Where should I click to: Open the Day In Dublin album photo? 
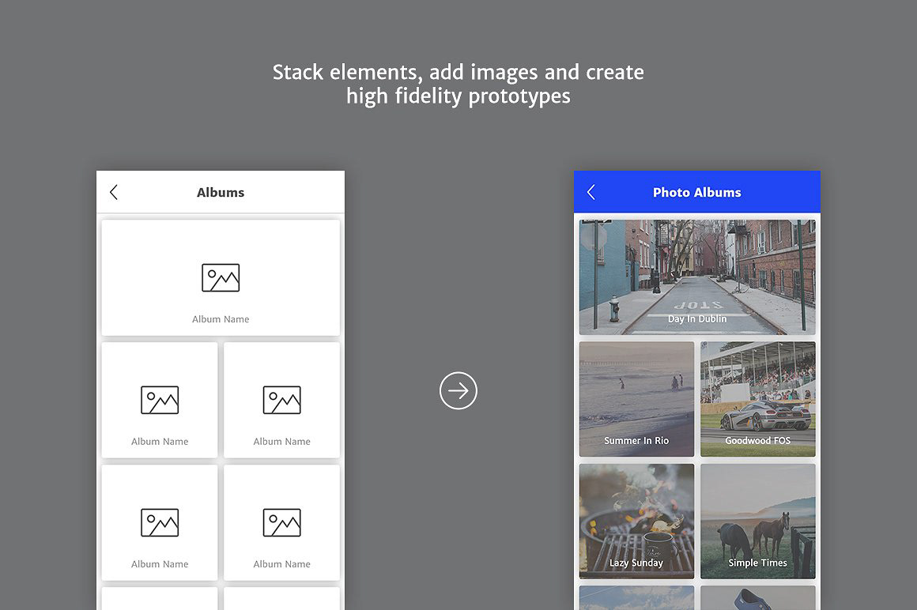697,277
